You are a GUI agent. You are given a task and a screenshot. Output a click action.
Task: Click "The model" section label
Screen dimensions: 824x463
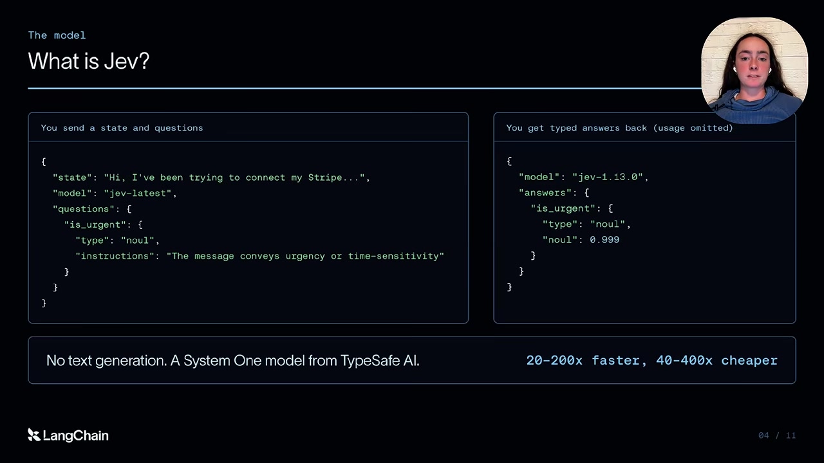[x=57, y=35]
